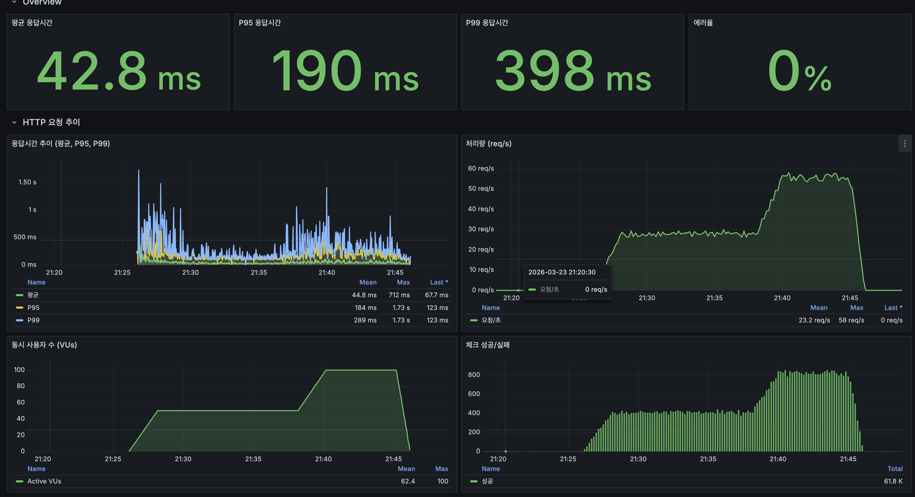Click the 동시 사용자 수 (VUs) panel title
This screenshot has width=915, height=497.
tap(44, 345)
